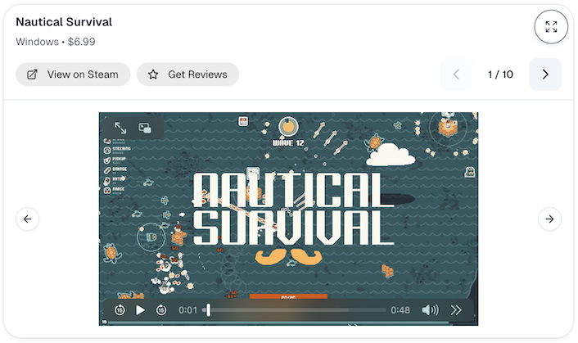Screen dimensions: 578x343
Task: Go to the next game result (1 / 10)
Action: pos(545,74)
